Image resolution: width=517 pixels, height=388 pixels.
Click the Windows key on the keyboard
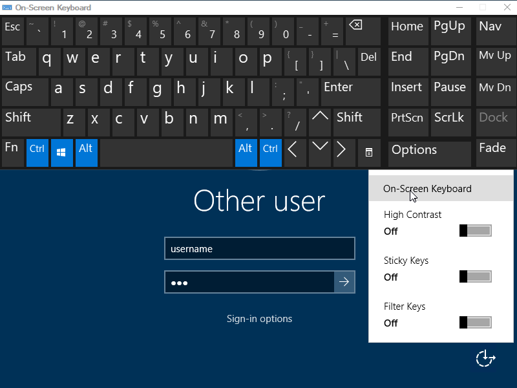point(61,153)
